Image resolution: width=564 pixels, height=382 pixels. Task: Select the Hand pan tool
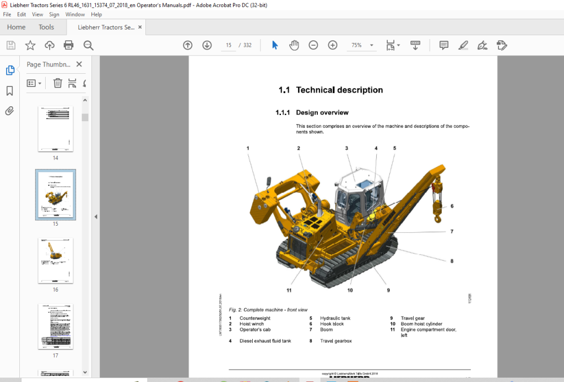coord(294,45)
